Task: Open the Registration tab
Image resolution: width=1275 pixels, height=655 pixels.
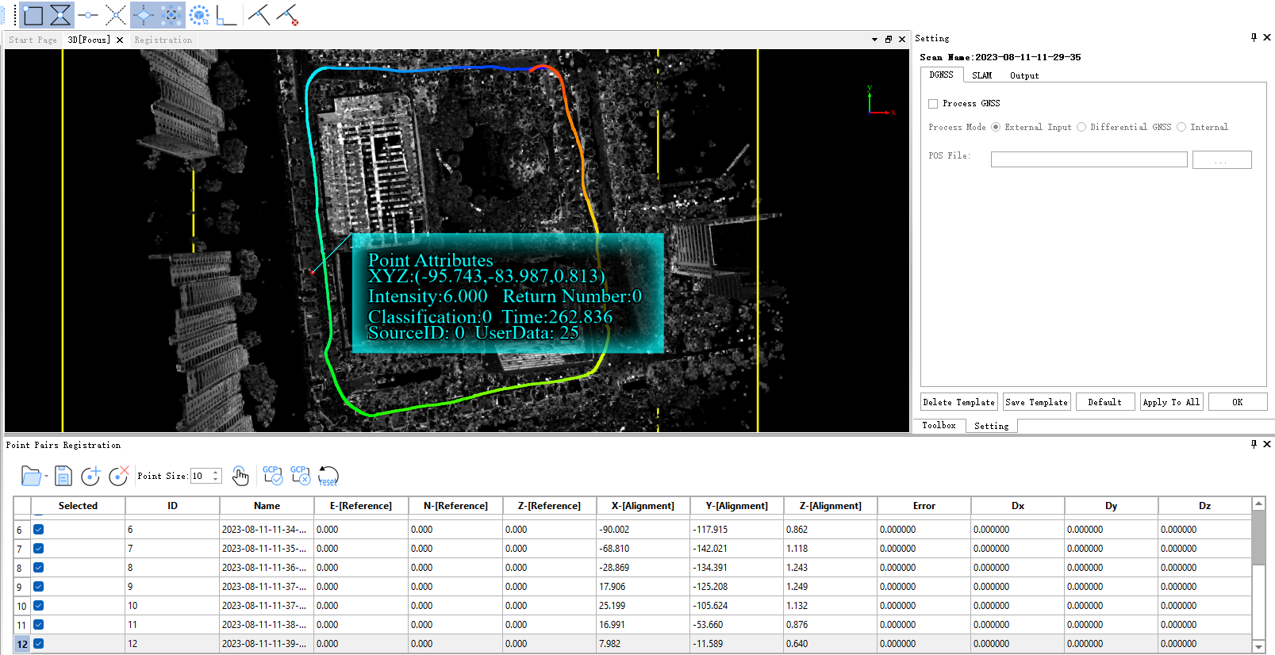Action: tap(163, 40)
